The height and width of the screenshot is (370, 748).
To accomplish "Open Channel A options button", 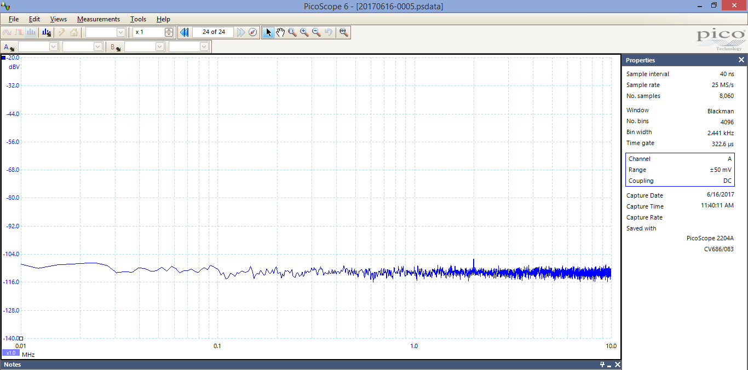I will coord(9,47).
